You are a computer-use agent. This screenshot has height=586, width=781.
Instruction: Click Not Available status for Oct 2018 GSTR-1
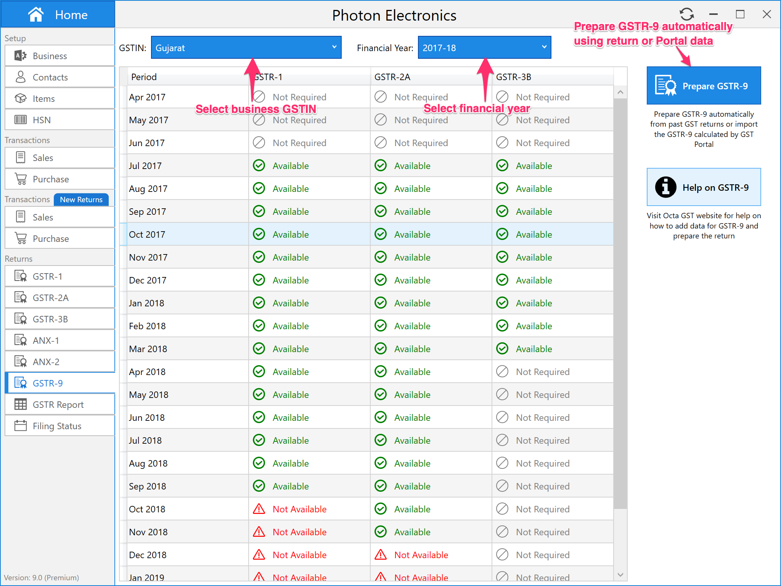(299, 509)
